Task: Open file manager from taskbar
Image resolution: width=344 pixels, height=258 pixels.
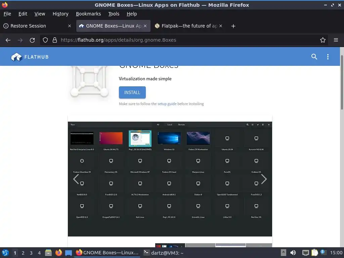Action: tap(48, 253)
